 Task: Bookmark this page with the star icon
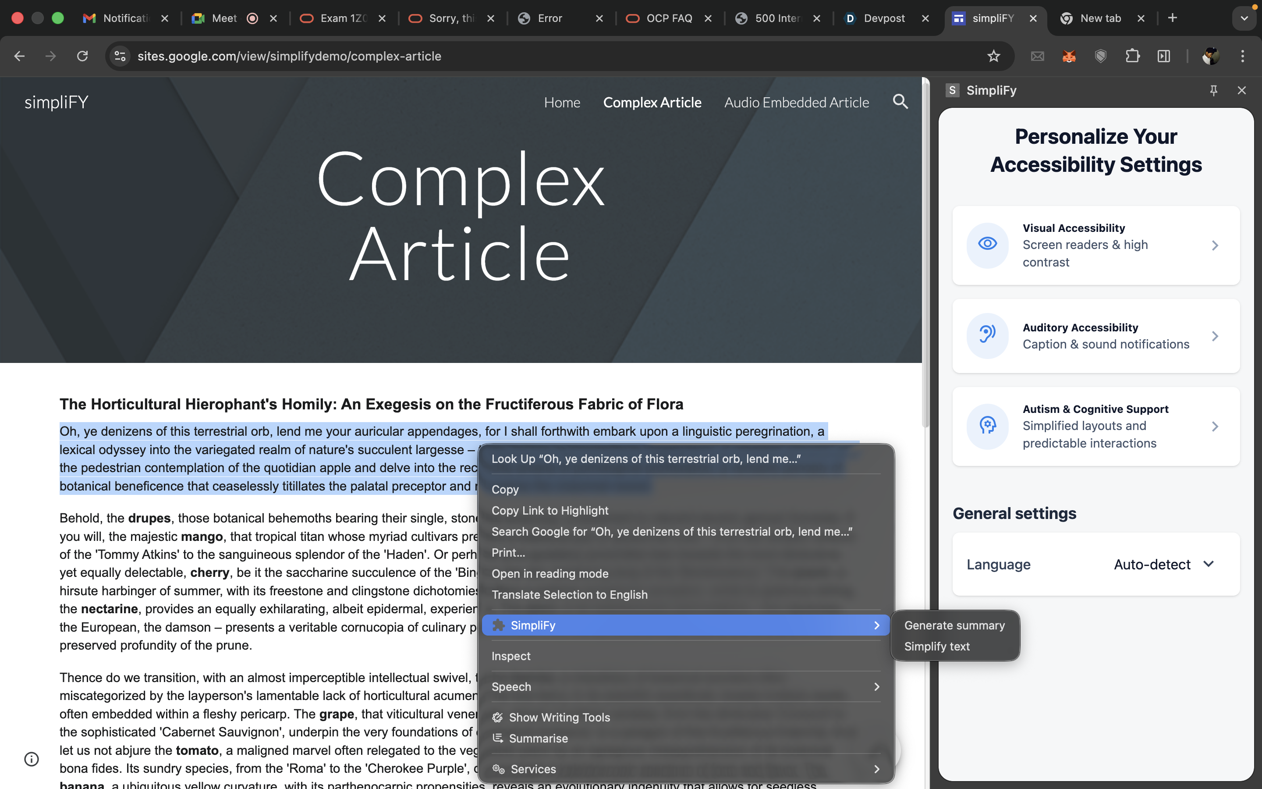[x=993, y=57]
